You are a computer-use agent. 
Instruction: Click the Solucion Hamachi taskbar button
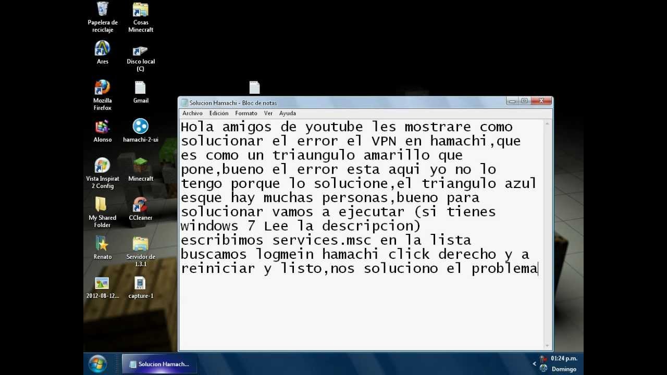click(159, 364)
